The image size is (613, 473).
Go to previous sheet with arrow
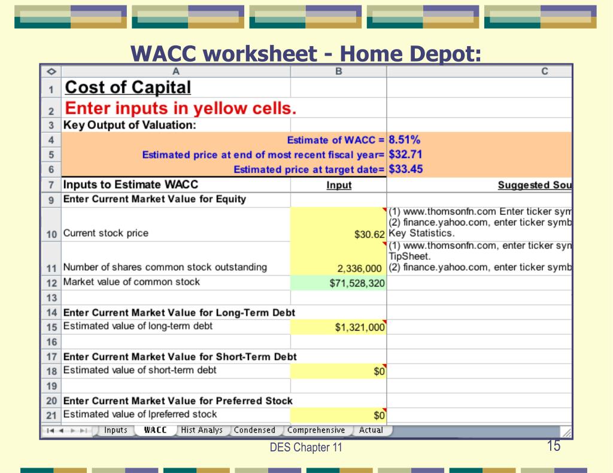[x=62, y=431]
